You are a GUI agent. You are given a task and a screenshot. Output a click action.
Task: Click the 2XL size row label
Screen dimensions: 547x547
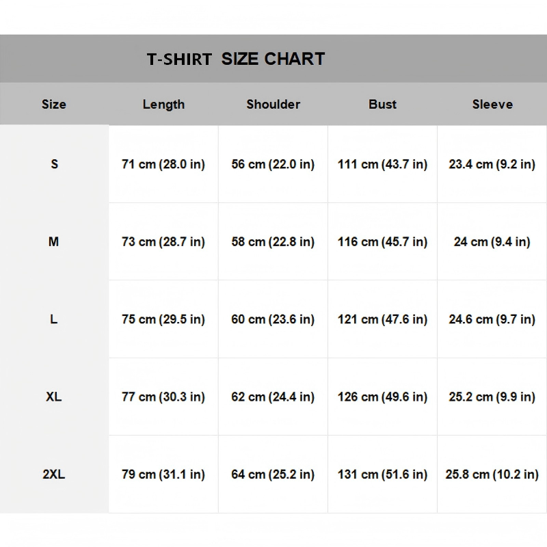click(54, 474)
